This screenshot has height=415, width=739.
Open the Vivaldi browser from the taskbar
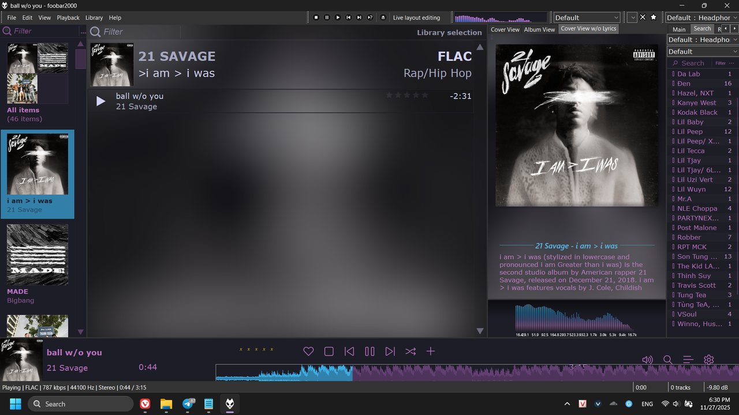coord(145,404)
